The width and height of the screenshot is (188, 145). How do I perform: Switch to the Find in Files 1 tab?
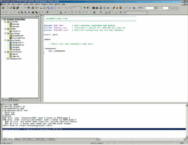tap(28, 139)
